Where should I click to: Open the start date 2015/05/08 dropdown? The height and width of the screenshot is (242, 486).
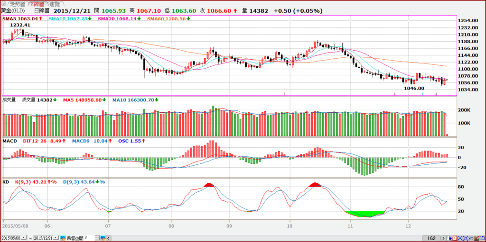pos(24,238)
